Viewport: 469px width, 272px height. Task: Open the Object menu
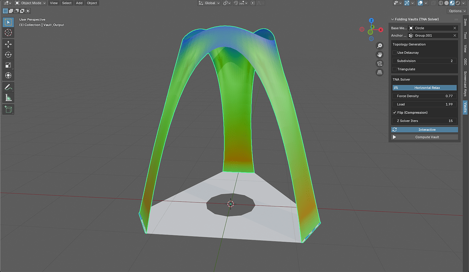point(92,3)
